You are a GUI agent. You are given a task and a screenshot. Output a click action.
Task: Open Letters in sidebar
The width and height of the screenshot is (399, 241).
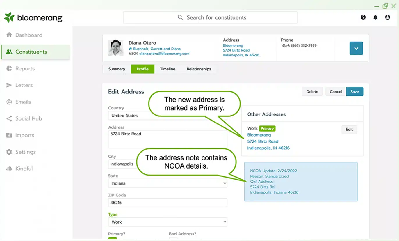click(x=24, y=85)
